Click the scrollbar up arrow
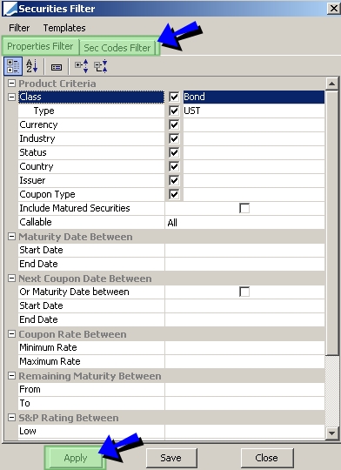This screenshot has width=341, height=470. click(x=332, y=84)
